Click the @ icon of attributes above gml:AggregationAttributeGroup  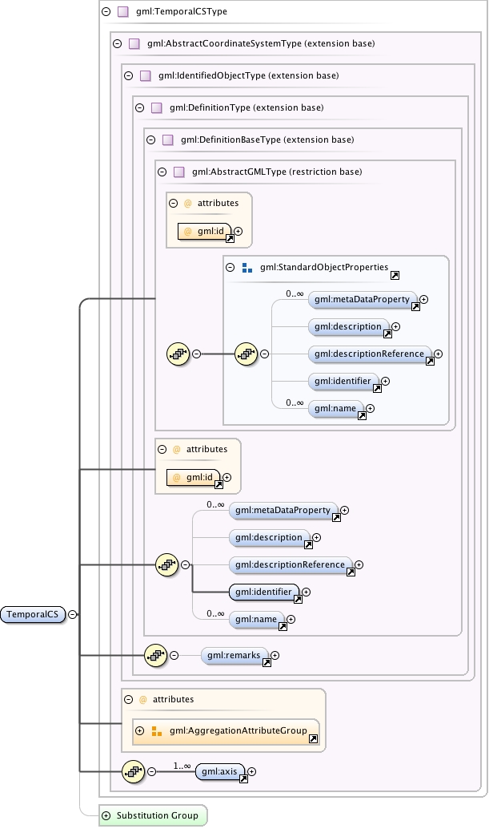[x=143, y=699]
